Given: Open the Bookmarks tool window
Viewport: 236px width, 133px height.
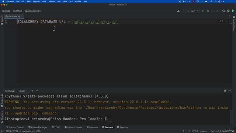Looking at the screenshot, I should (2, 100).
